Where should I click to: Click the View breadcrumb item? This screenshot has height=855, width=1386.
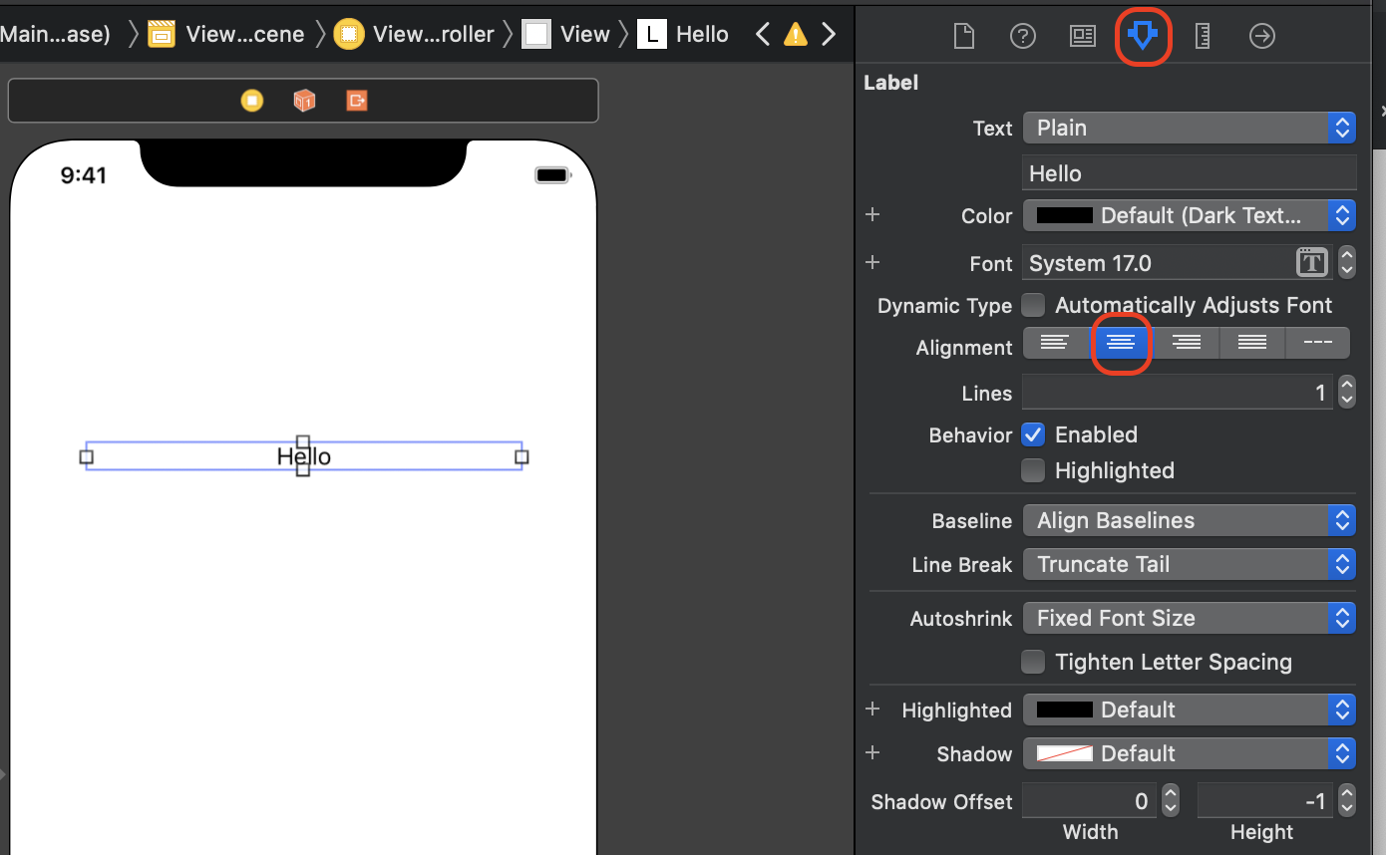point(566,35)
